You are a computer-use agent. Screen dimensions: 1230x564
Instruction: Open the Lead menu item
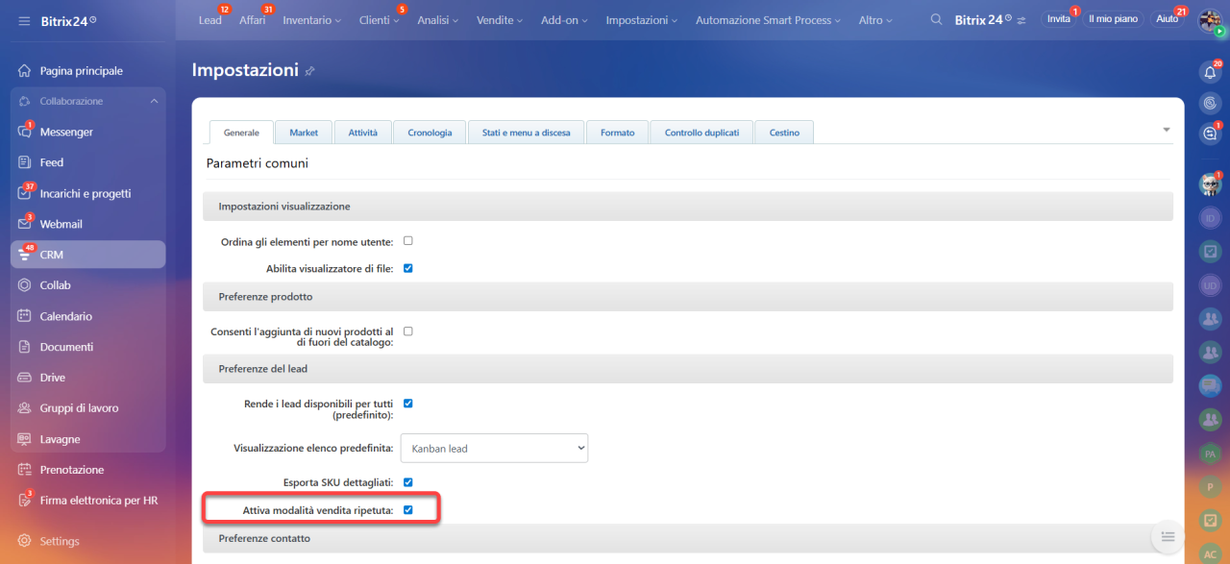click(x=209, y=20)
